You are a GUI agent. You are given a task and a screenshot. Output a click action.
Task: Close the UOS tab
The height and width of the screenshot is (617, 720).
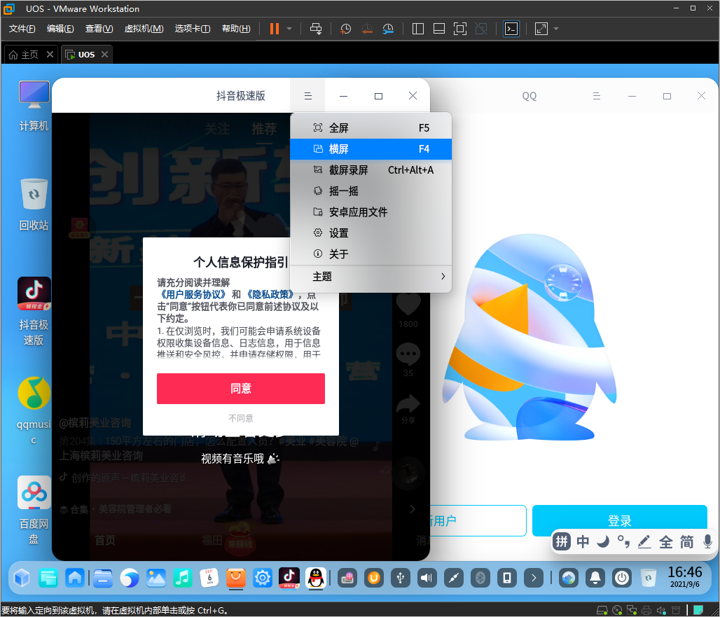pyautogui.click(x=104, y=54)
